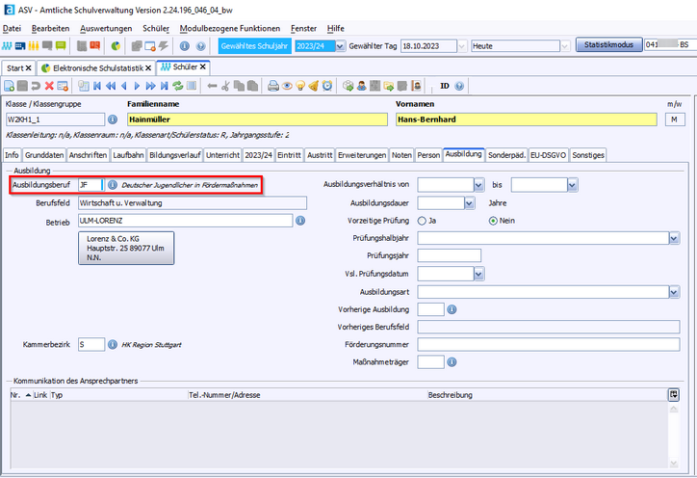This screenshot has width=697, height=478.
Task: Click info icon next to Klasse W2KH1_1
Action: pos(113,119)
